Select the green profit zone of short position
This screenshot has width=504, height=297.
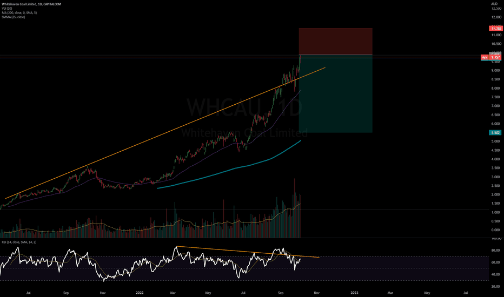coord(336,94)
